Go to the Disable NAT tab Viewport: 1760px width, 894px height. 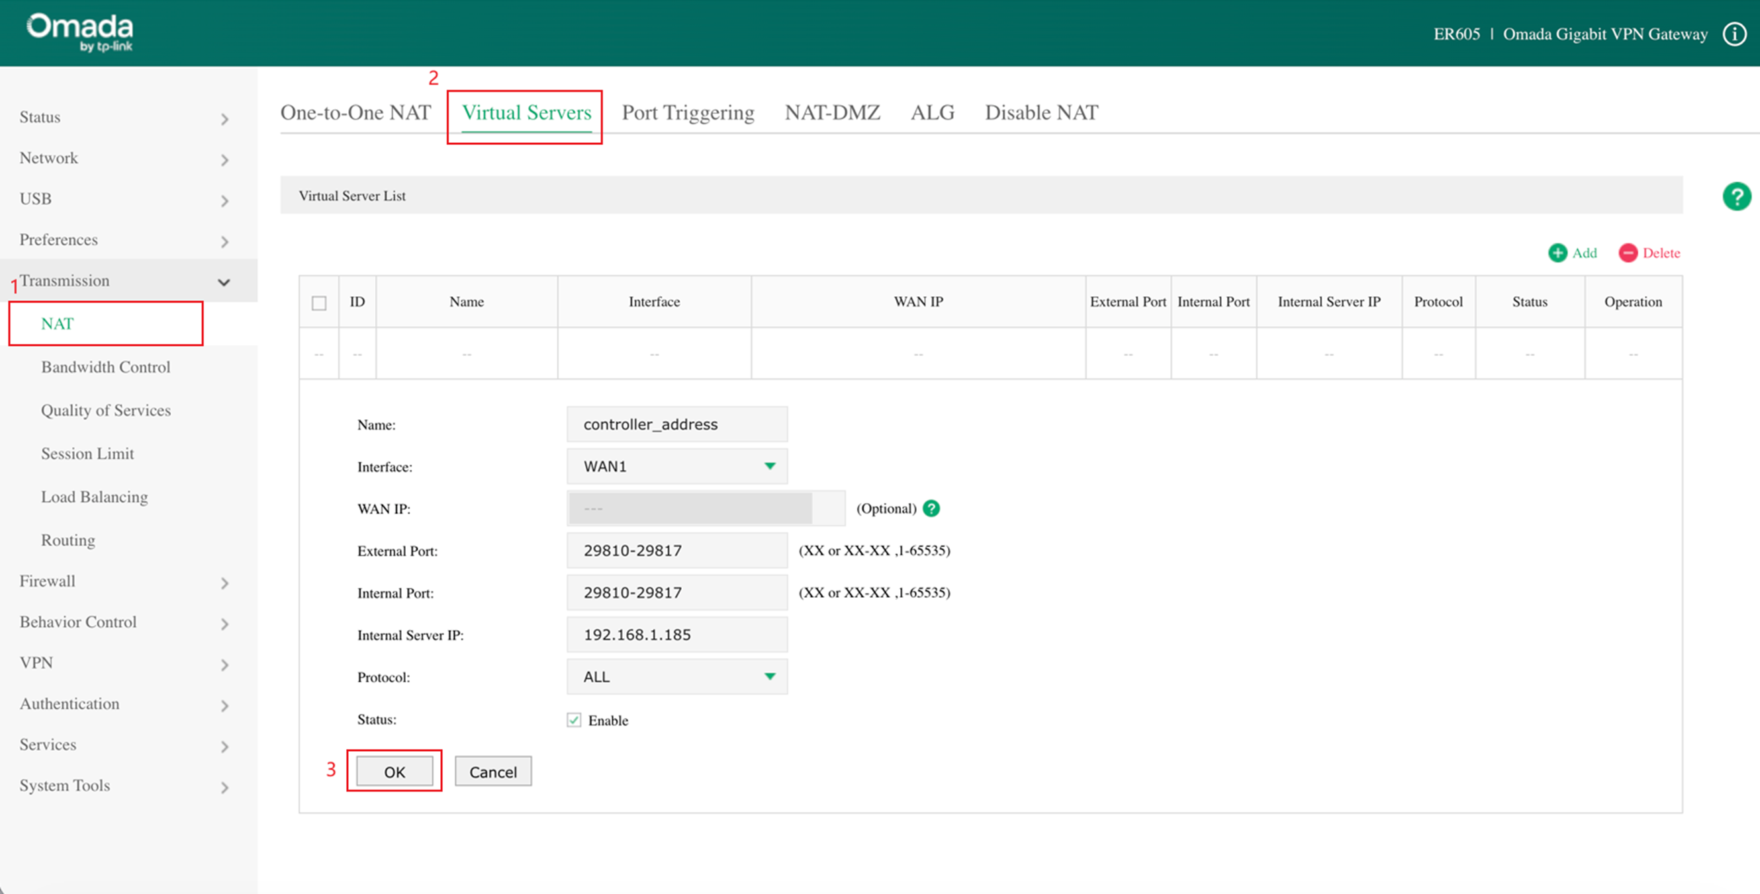[x=1041, y=112]
